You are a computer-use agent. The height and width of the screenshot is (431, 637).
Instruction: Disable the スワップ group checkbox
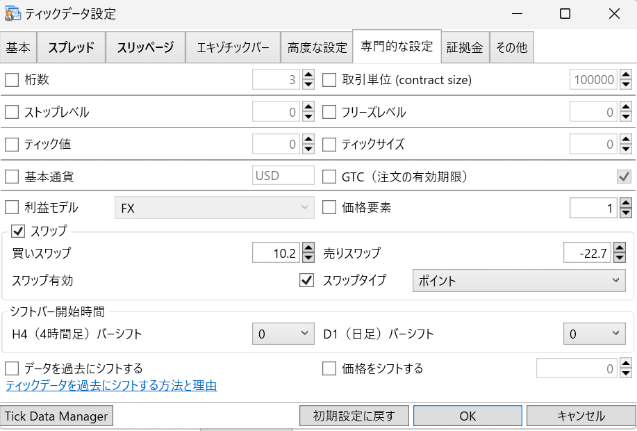[17, 232]
